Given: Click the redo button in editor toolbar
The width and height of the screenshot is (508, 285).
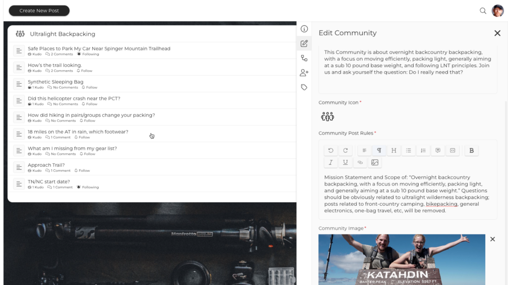Looking at the screenshot, I should coord(345,150).
